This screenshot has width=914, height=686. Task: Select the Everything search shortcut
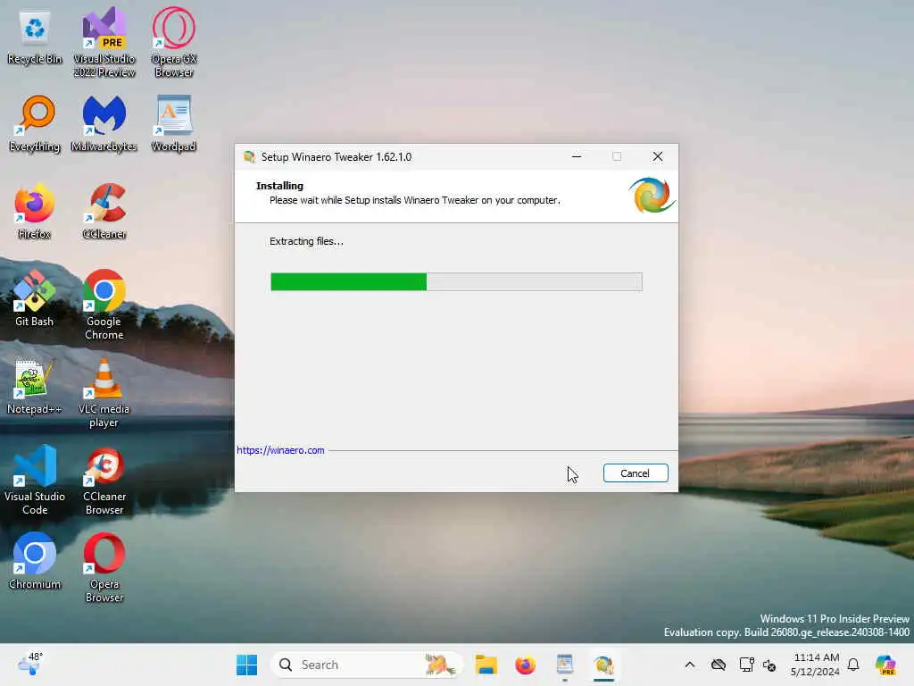(x=35, y=123)
